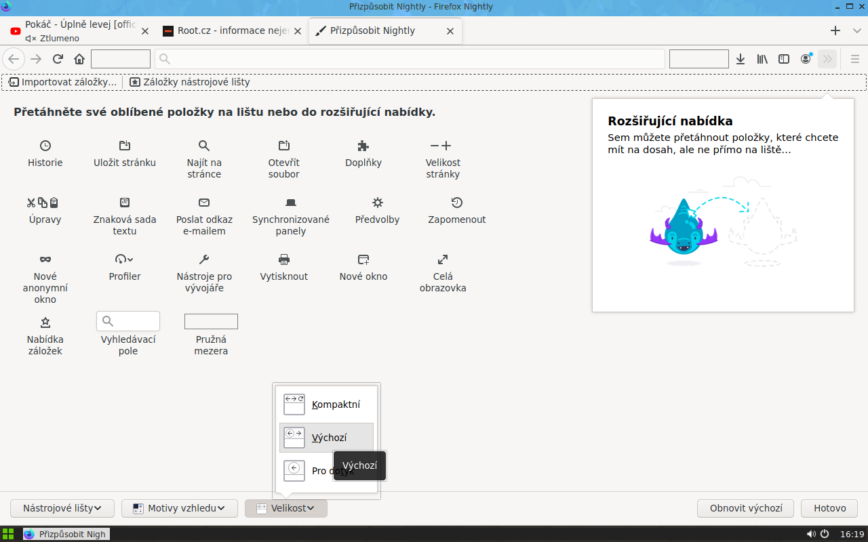Click Importovat záložky bookmark item
Viewport: 868px width, 542px height.
pyautogui.click(x=62, y=82)
